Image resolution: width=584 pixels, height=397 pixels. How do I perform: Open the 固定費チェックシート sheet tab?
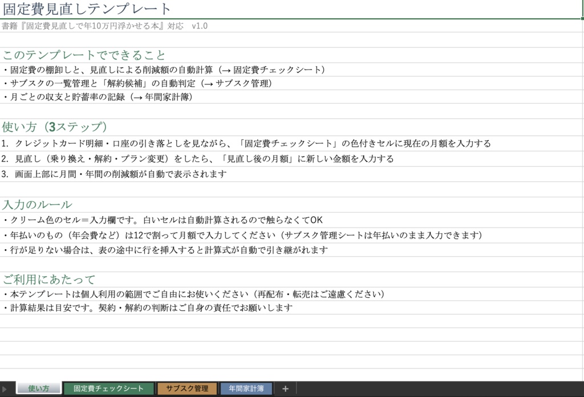click(x=108, y=388)
